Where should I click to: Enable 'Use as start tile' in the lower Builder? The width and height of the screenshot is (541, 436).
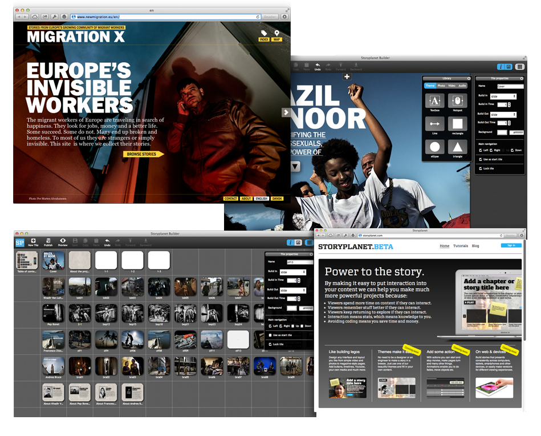[x=270, y=335]
